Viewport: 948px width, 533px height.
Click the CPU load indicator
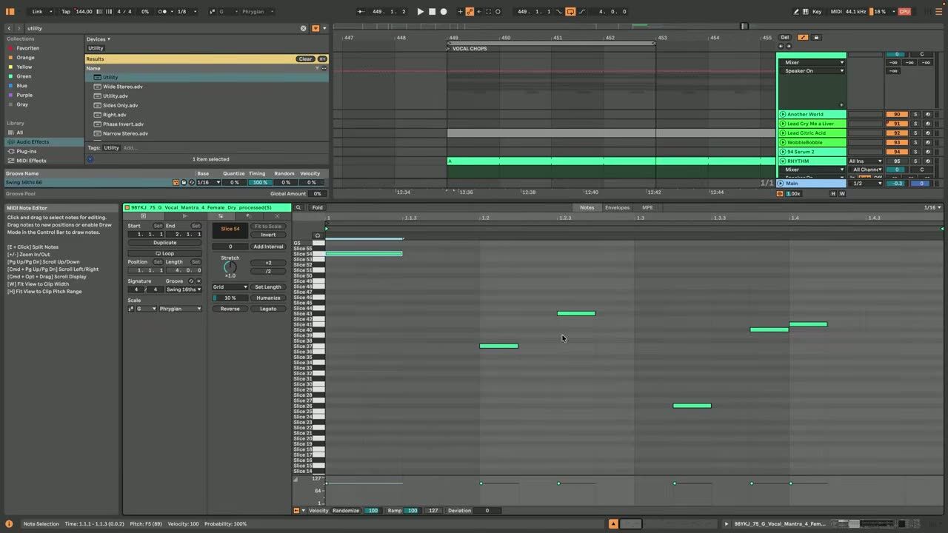point(904,11)
